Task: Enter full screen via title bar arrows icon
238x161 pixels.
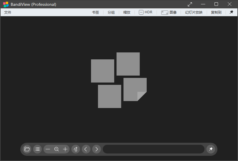Action: click(x=190, y=4)
